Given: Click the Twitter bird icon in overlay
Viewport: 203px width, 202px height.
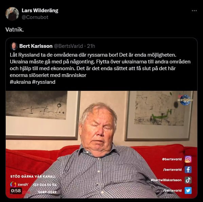Looking at the screenshot, I should point(188,190).
